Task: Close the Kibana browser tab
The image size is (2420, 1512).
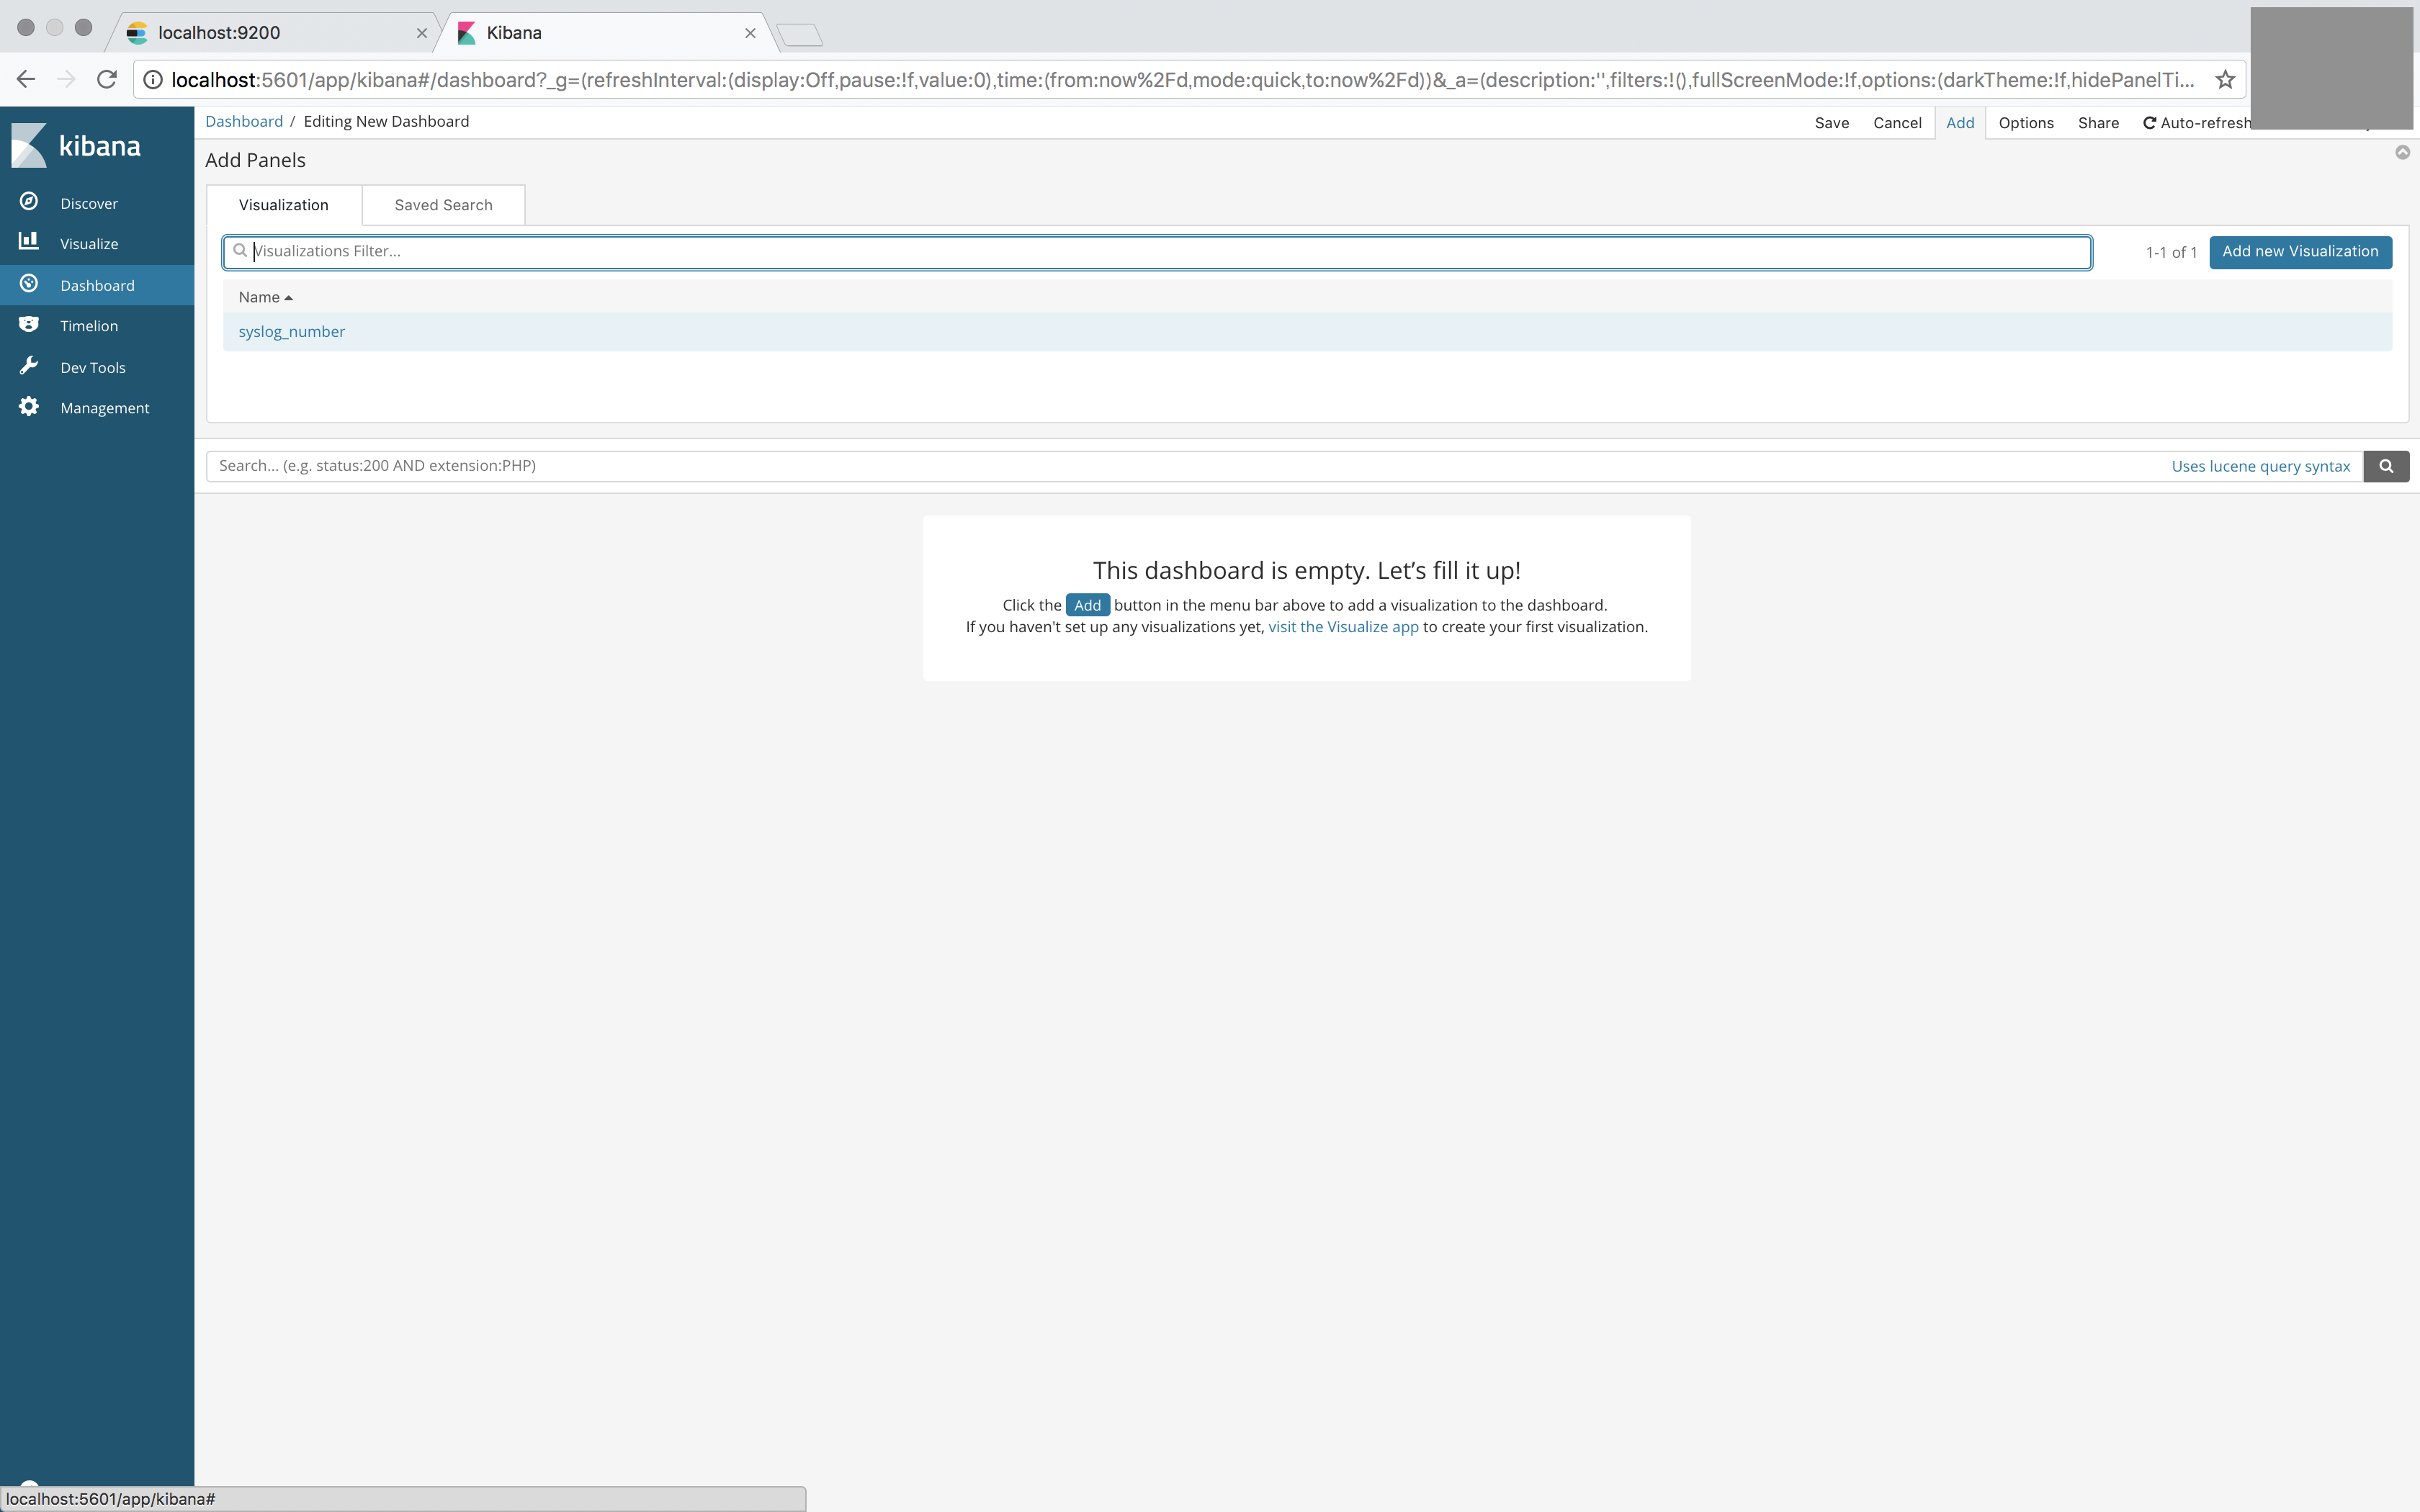Action: [x=750, y=33]
